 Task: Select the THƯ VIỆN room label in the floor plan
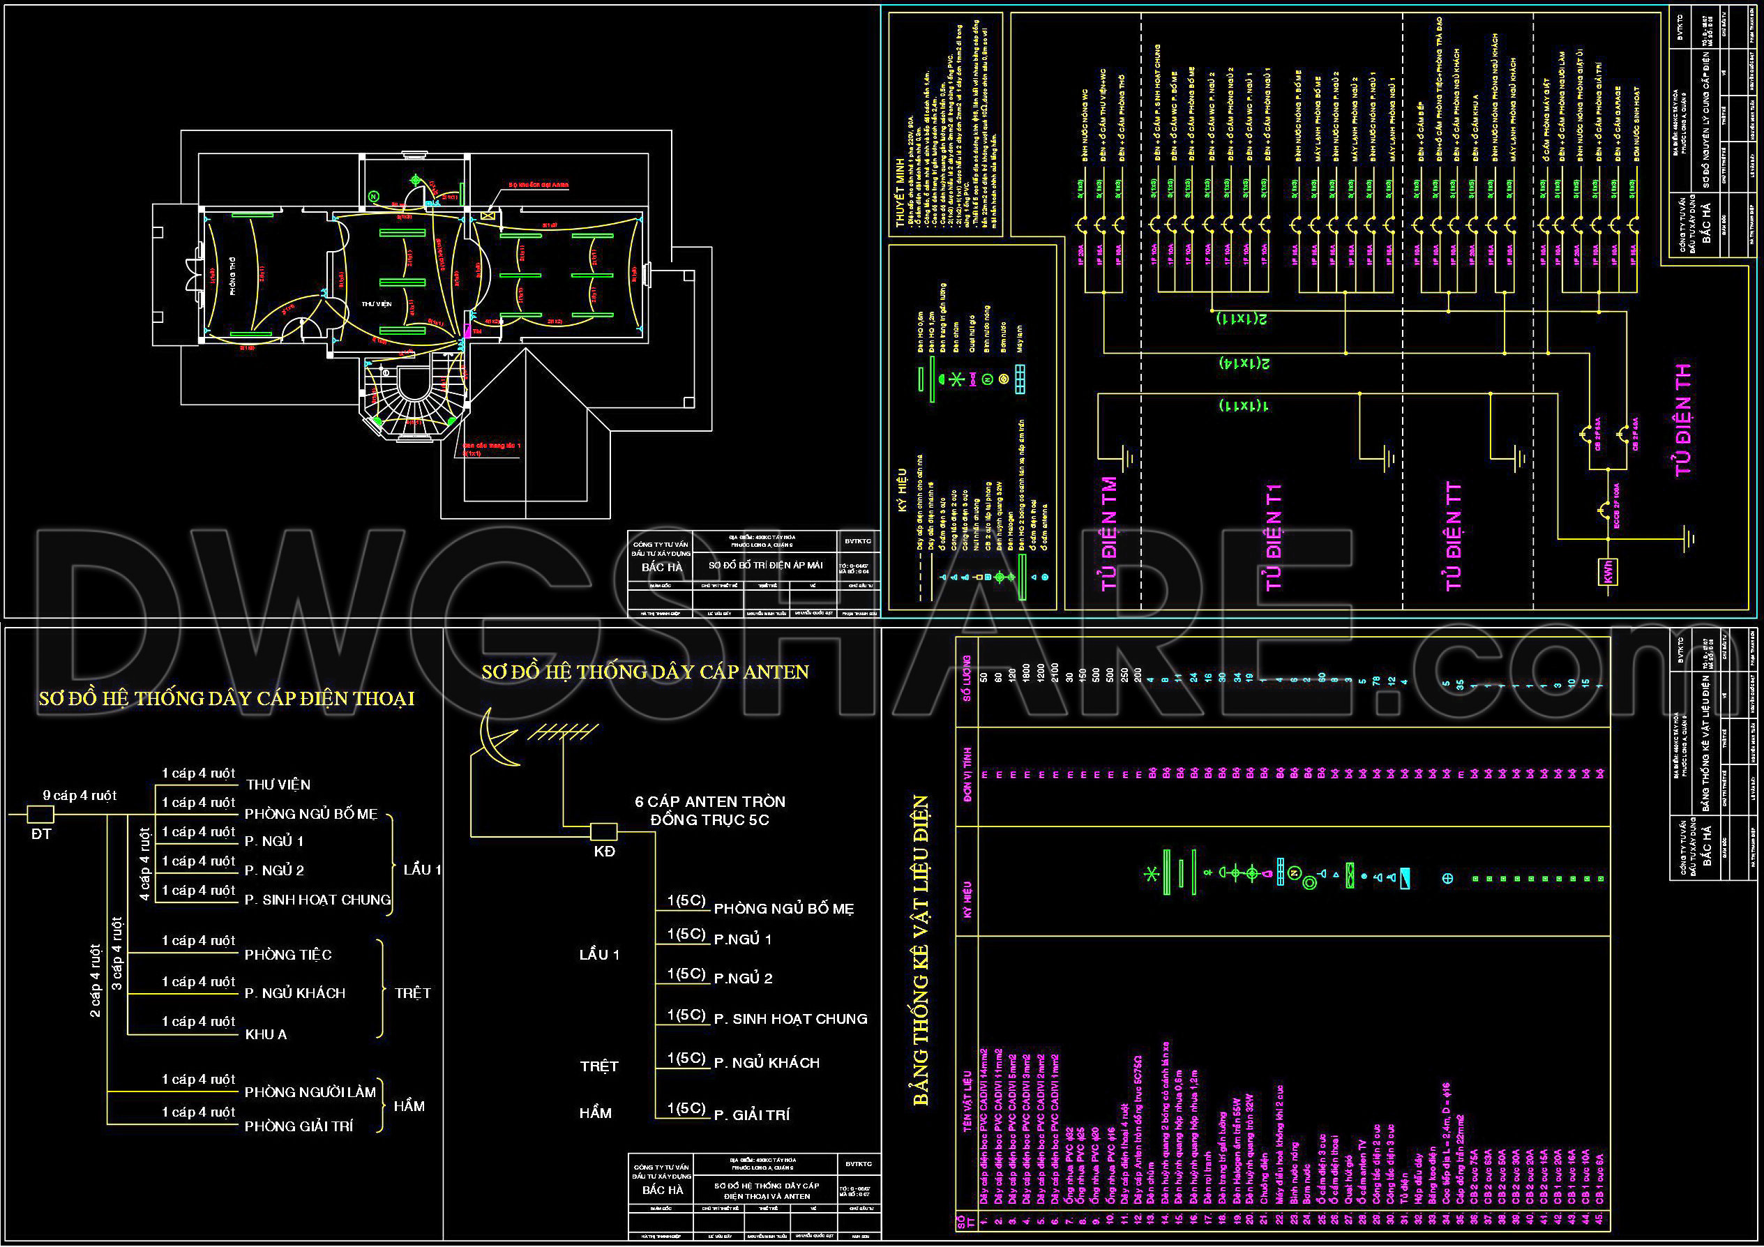(x=377, y=304)
